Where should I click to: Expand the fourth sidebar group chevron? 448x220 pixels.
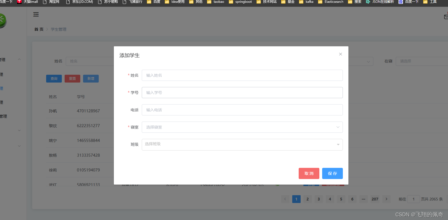(x=19, y=130)
